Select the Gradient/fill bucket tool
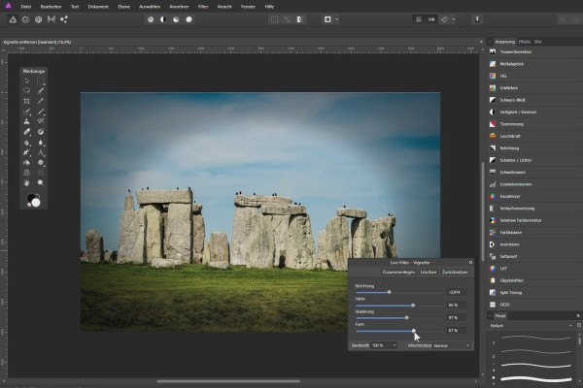Screen dimensions: 583x388 coord(27,162)
